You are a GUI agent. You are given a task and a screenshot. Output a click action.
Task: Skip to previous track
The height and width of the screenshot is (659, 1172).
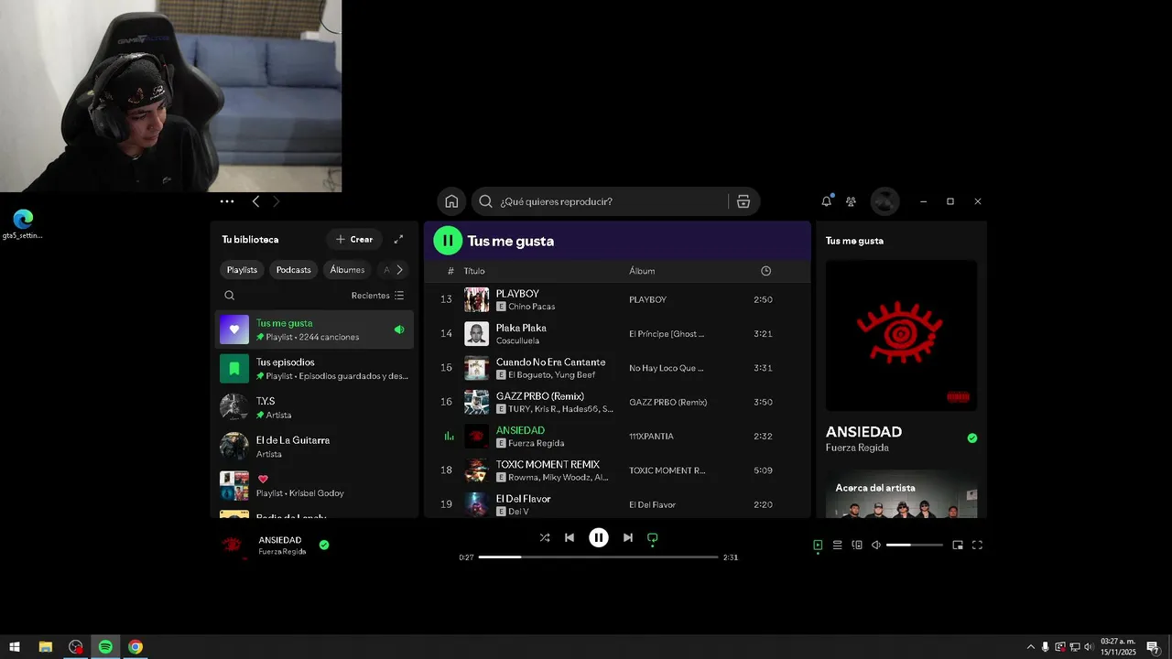(570, 537)
